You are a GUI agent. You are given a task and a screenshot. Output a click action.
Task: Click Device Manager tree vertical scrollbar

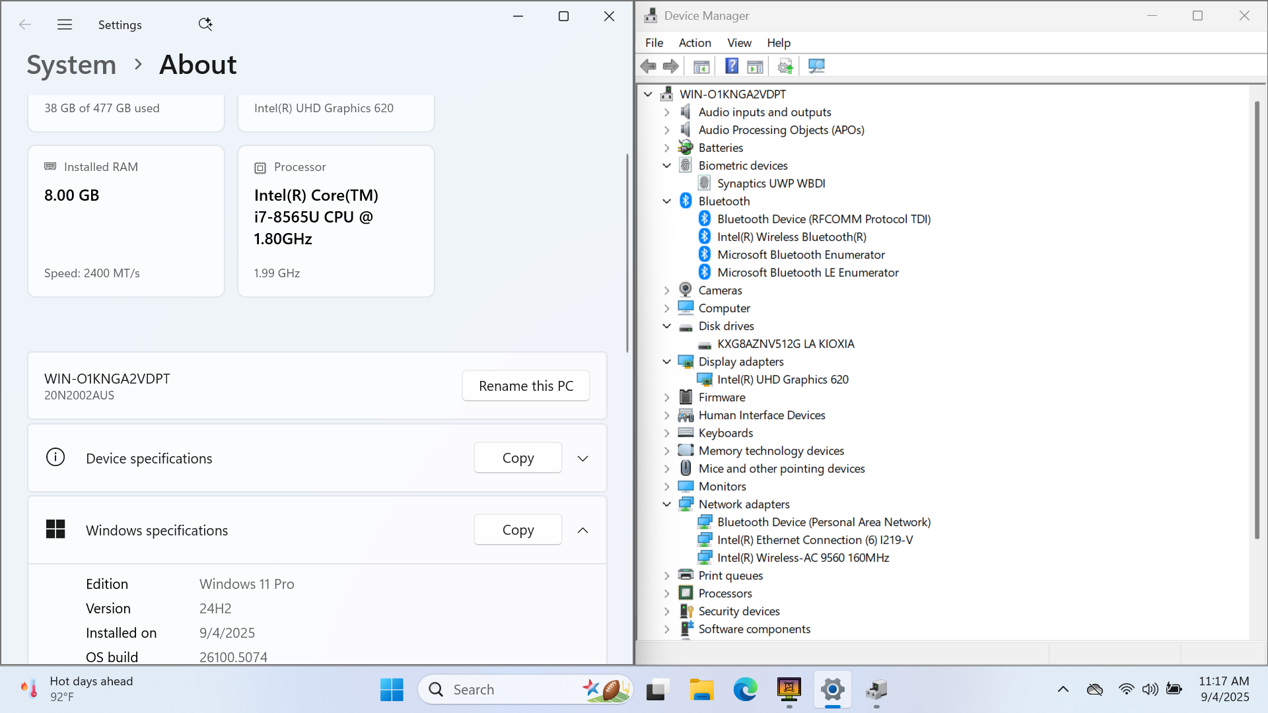pyautogui.click(x=1257, y=320)
